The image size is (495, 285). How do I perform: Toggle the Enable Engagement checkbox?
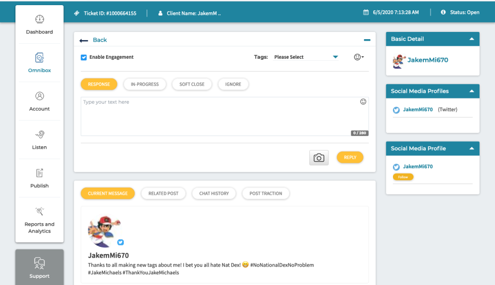(84, 57)
